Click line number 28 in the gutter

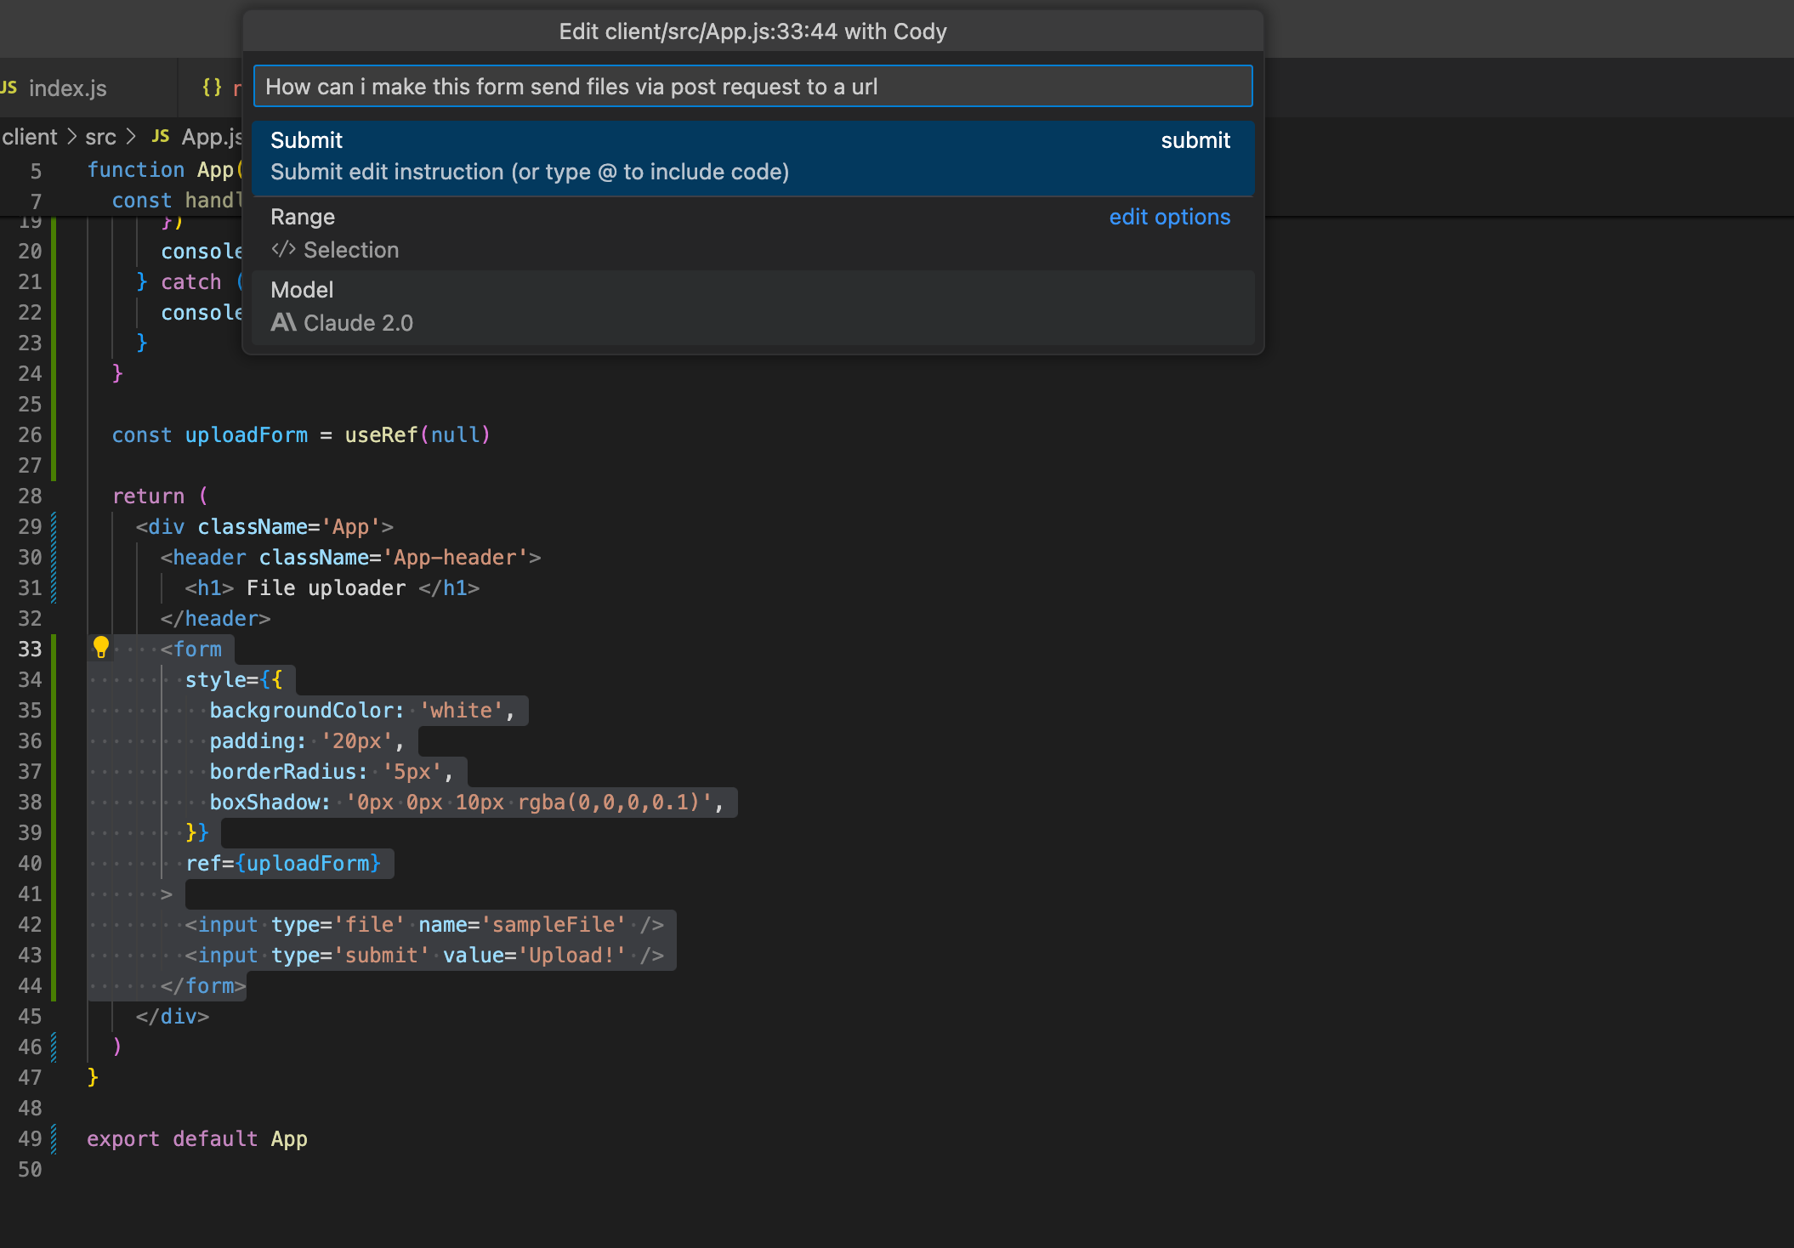coord(30,496)
